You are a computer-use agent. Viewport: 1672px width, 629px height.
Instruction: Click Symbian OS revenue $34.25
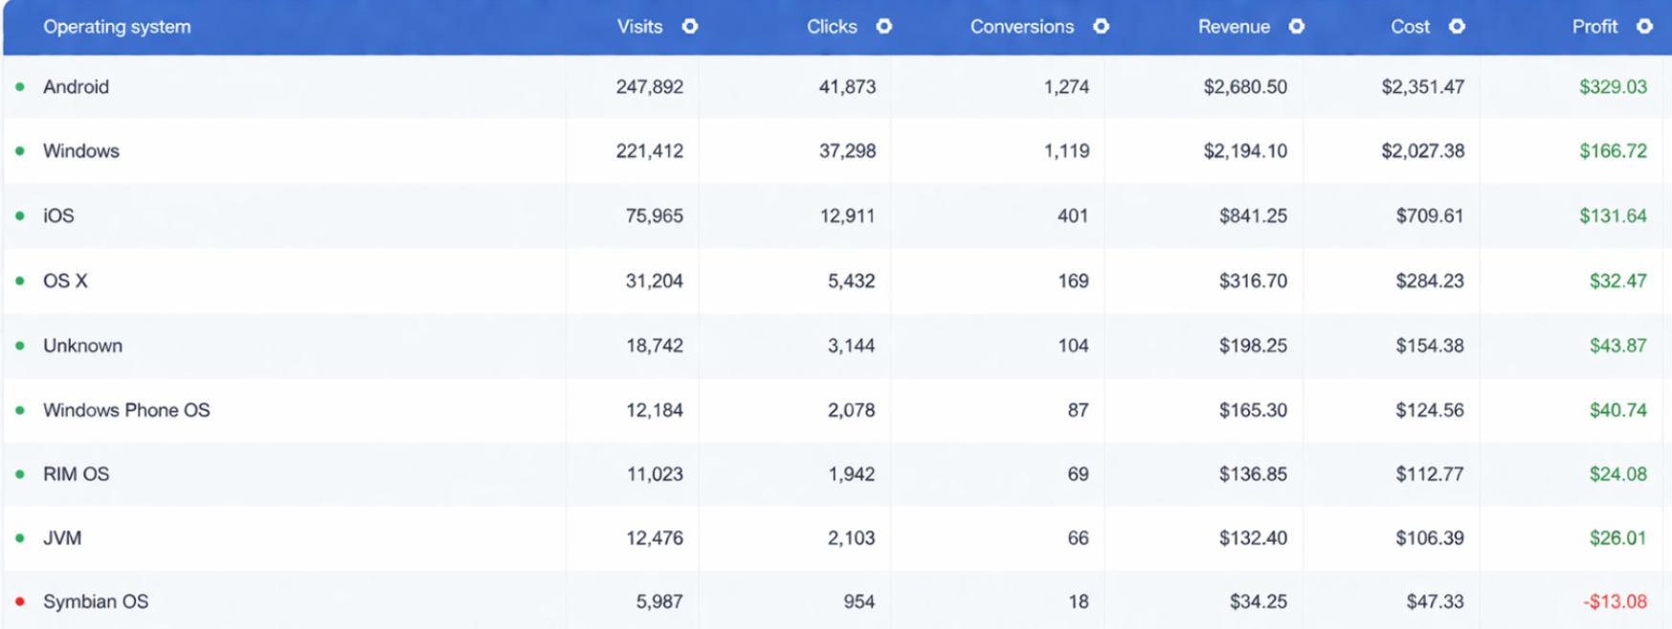pos(1259,602)
